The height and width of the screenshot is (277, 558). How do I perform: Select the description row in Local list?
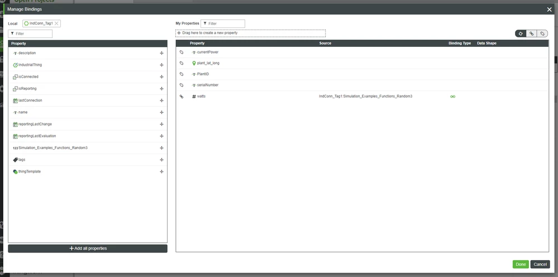click(x=88, y=53)
